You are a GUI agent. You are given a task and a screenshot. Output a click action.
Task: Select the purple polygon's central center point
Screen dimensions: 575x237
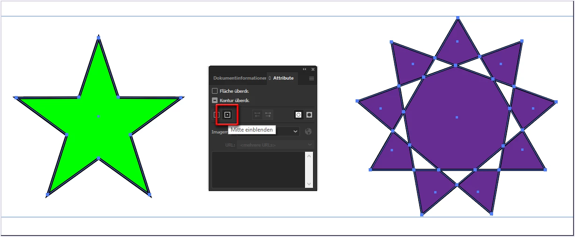click(457, 117)
